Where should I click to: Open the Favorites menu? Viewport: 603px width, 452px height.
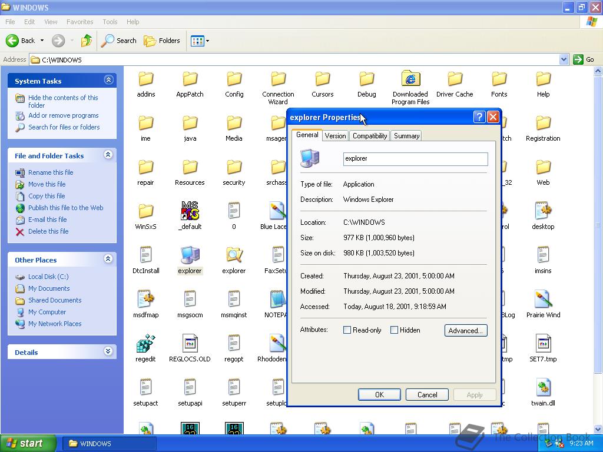click(x=79, y=22)
